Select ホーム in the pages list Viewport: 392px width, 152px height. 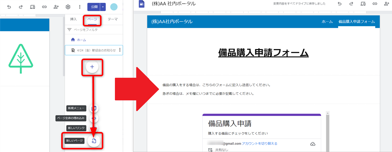[x=81, y=40]
